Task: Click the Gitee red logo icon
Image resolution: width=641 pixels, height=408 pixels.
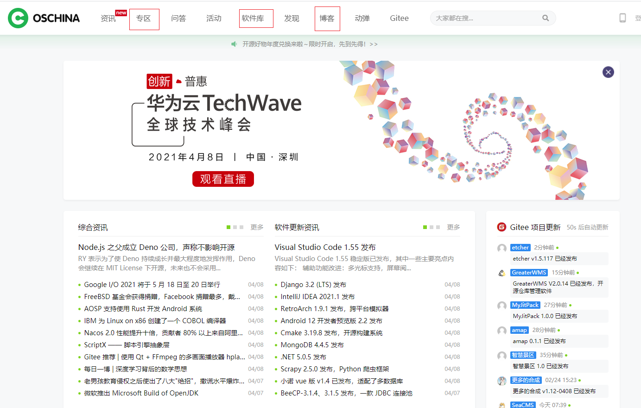Action: click(501, 227)
